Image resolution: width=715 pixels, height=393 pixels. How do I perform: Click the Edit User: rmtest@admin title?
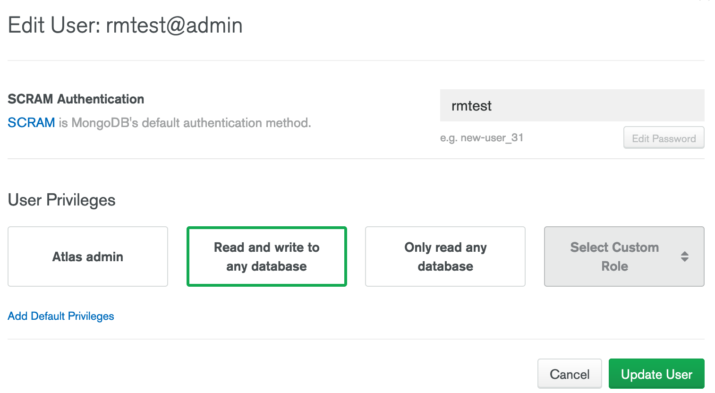pos(125,25)
